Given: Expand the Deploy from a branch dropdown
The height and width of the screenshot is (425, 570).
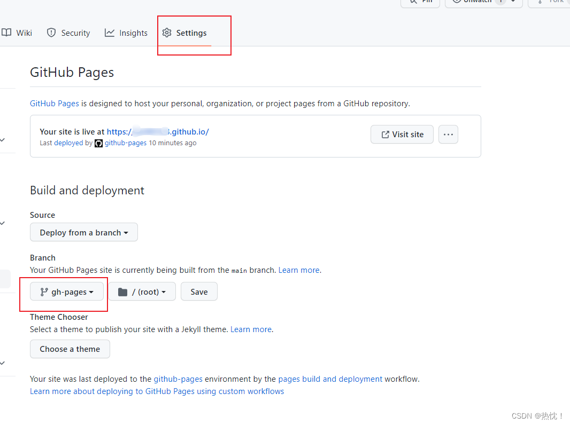Looking at the screenshot, I should 83,232.
